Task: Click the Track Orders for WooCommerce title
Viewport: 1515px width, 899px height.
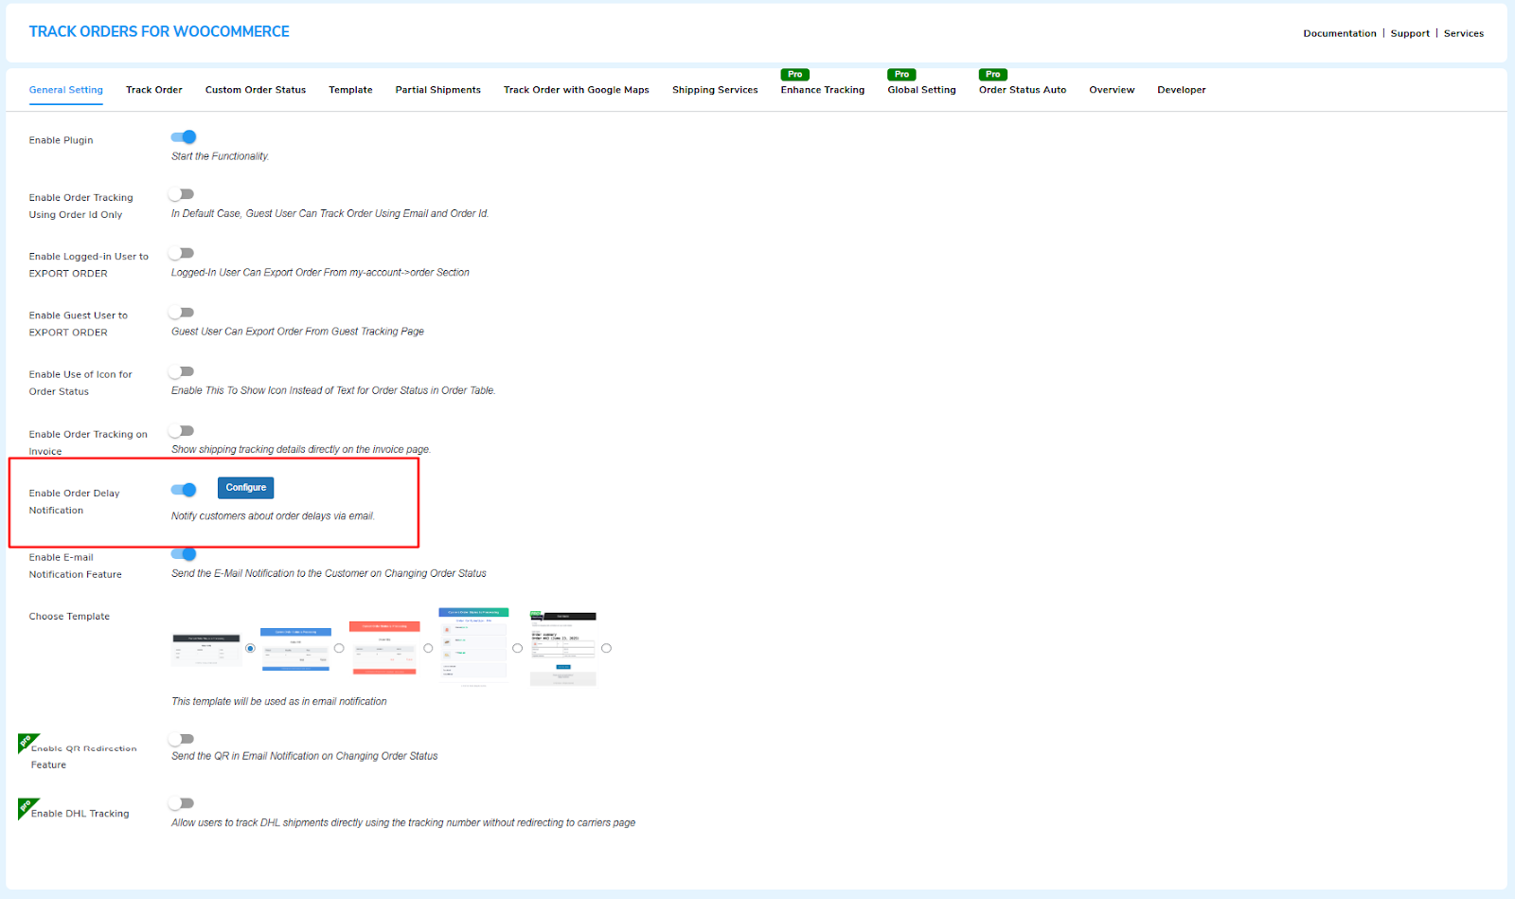Action: (x=159, y=31)
